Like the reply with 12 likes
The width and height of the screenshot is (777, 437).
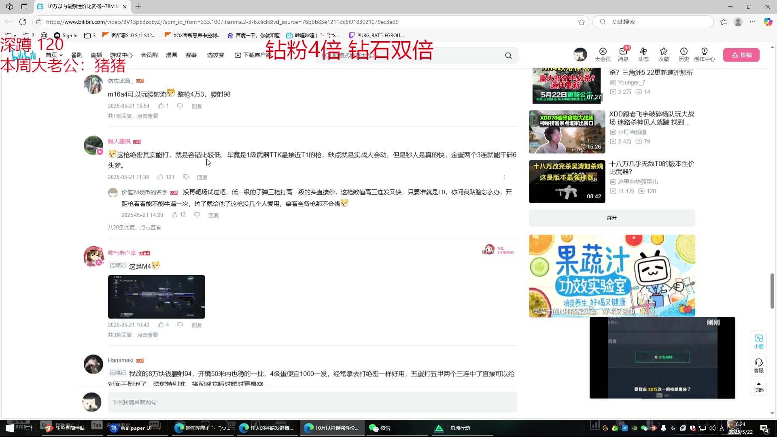(x=174, y=215)
